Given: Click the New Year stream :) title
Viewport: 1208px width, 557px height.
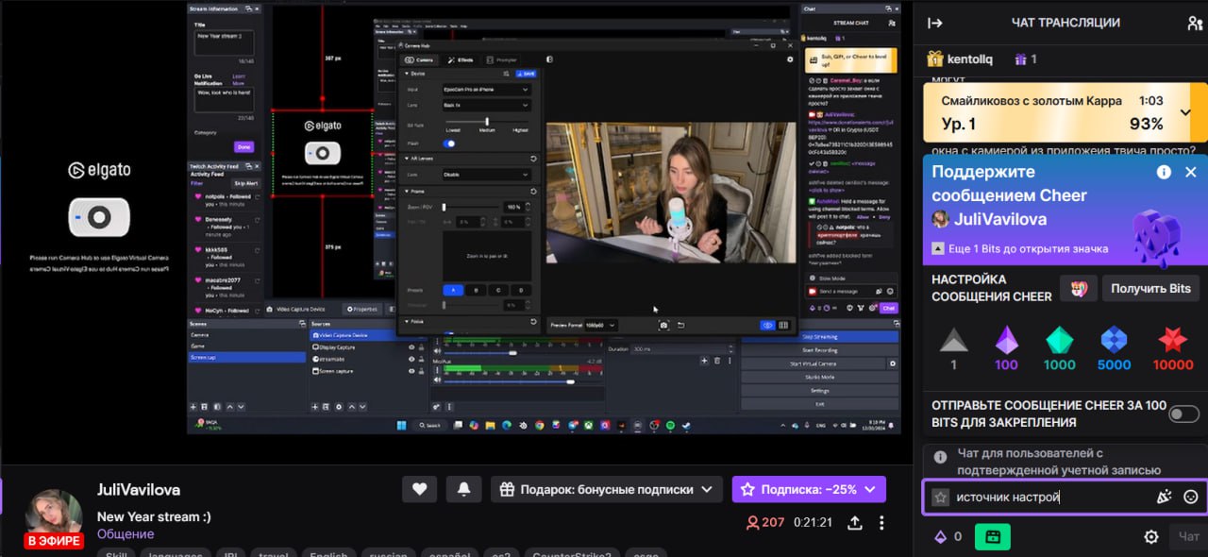Looking at the screenshot, I should 154,516.
